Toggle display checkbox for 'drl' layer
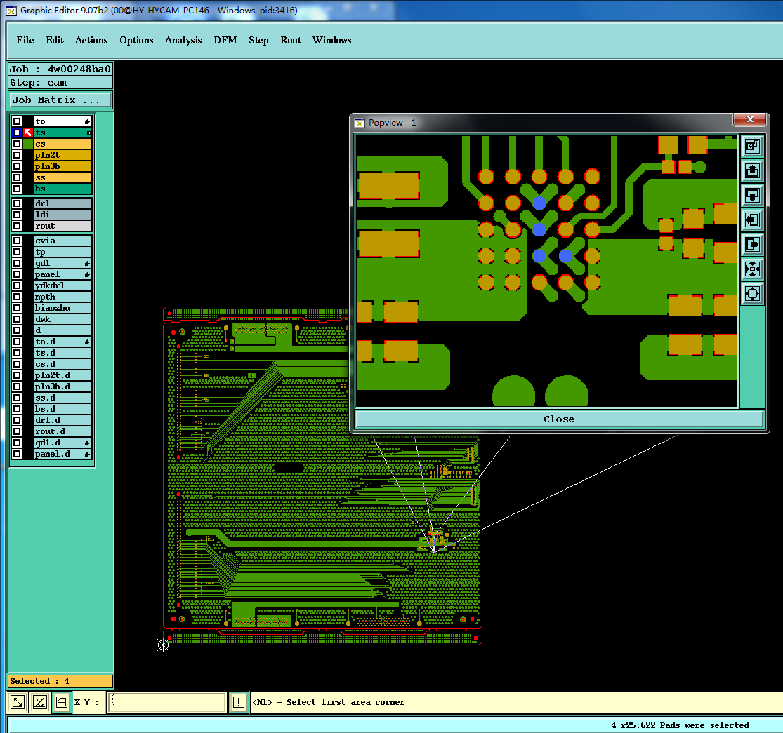783x733 pixels. click(16, 203)
